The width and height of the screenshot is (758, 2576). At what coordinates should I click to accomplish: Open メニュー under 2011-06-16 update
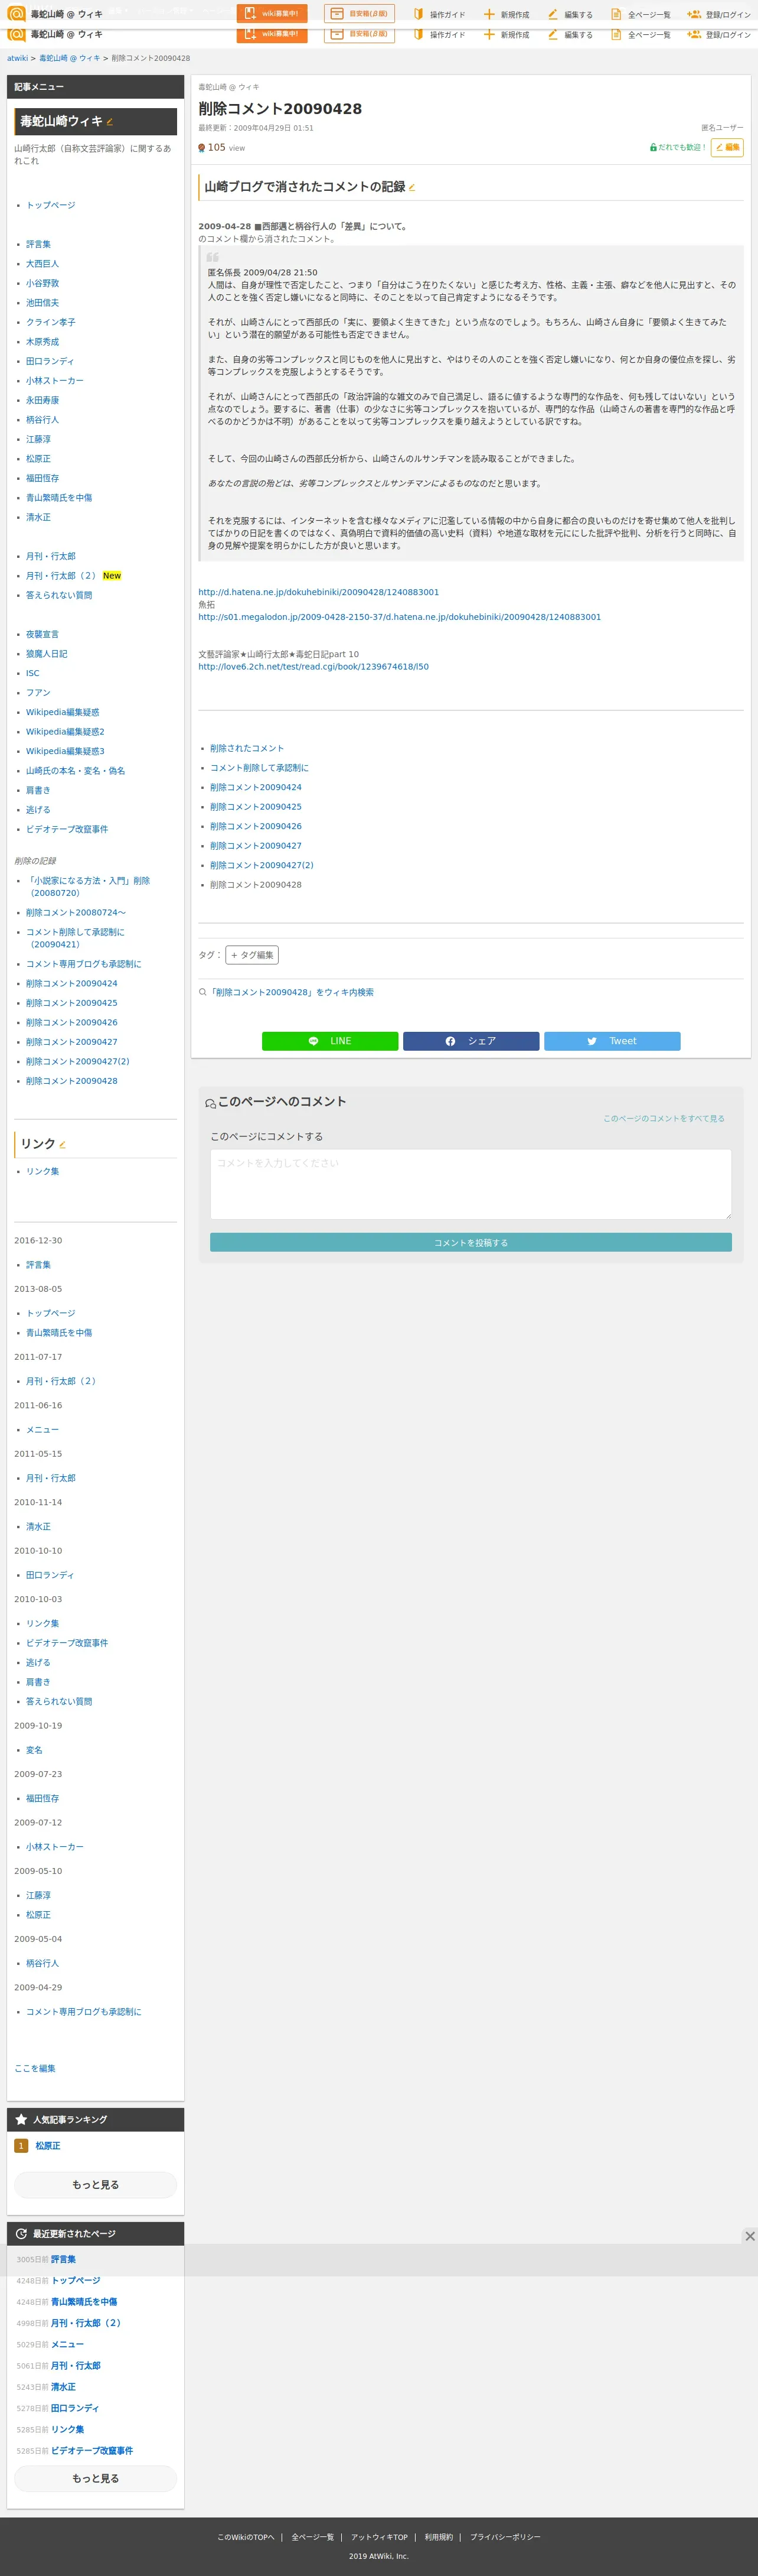42,1430
